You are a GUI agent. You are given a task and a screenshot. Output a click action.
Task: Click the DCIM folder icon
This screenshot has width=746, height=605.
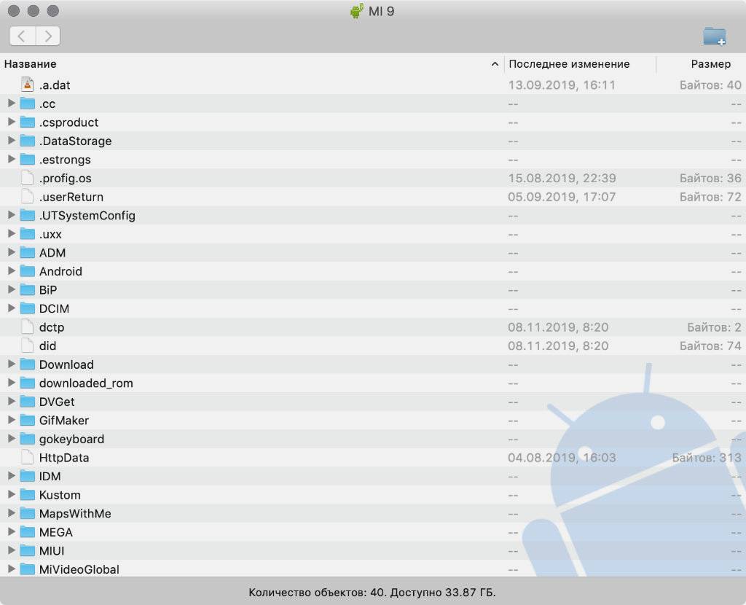pyautogui.click(x=28, y=308)
